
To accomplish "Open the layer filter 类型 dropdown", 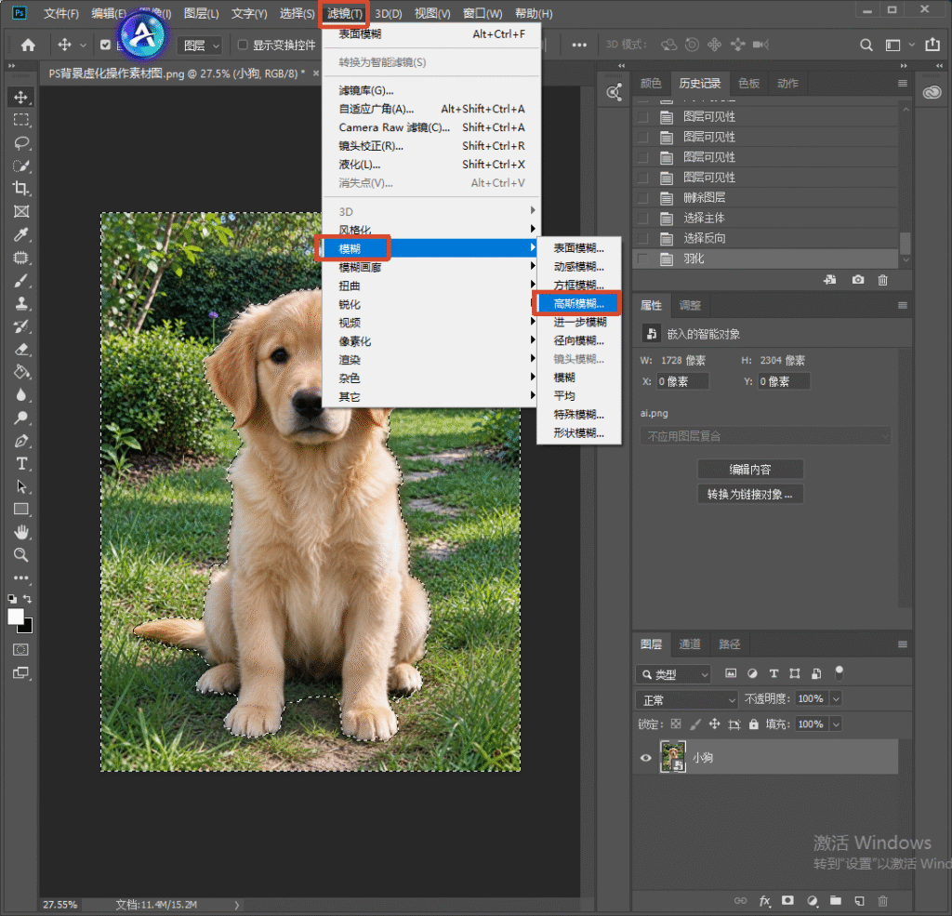I will click(x=673, y=674).
